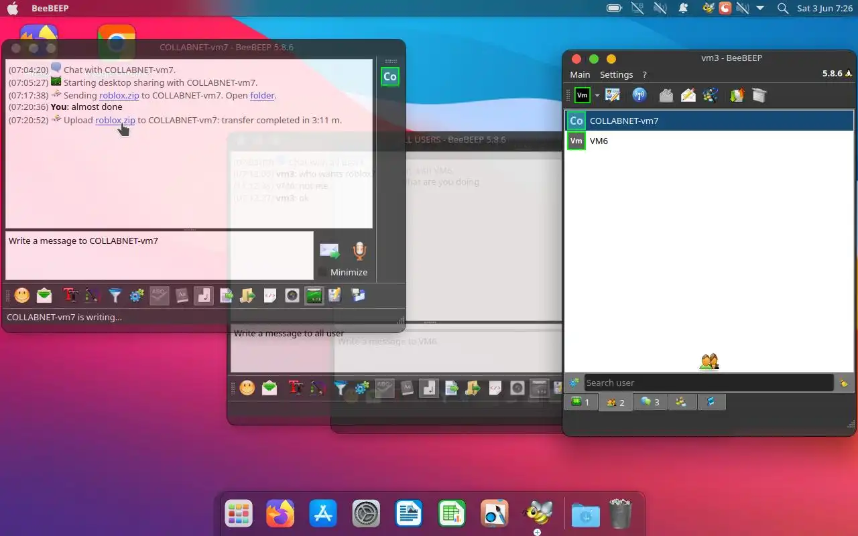
Task: Write a new message with envelope-pencil icon
Action: [x=688, y=95]
